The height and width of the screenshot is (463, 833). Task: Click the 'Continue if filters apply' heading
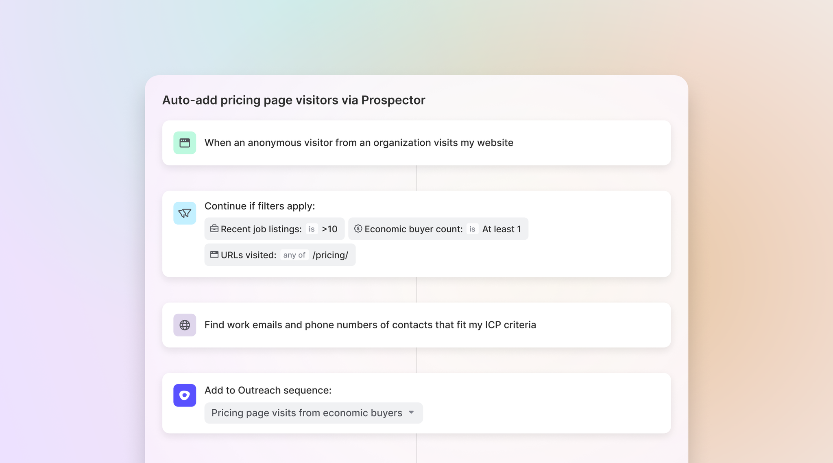pyautogui.click(x=259, y=206)
